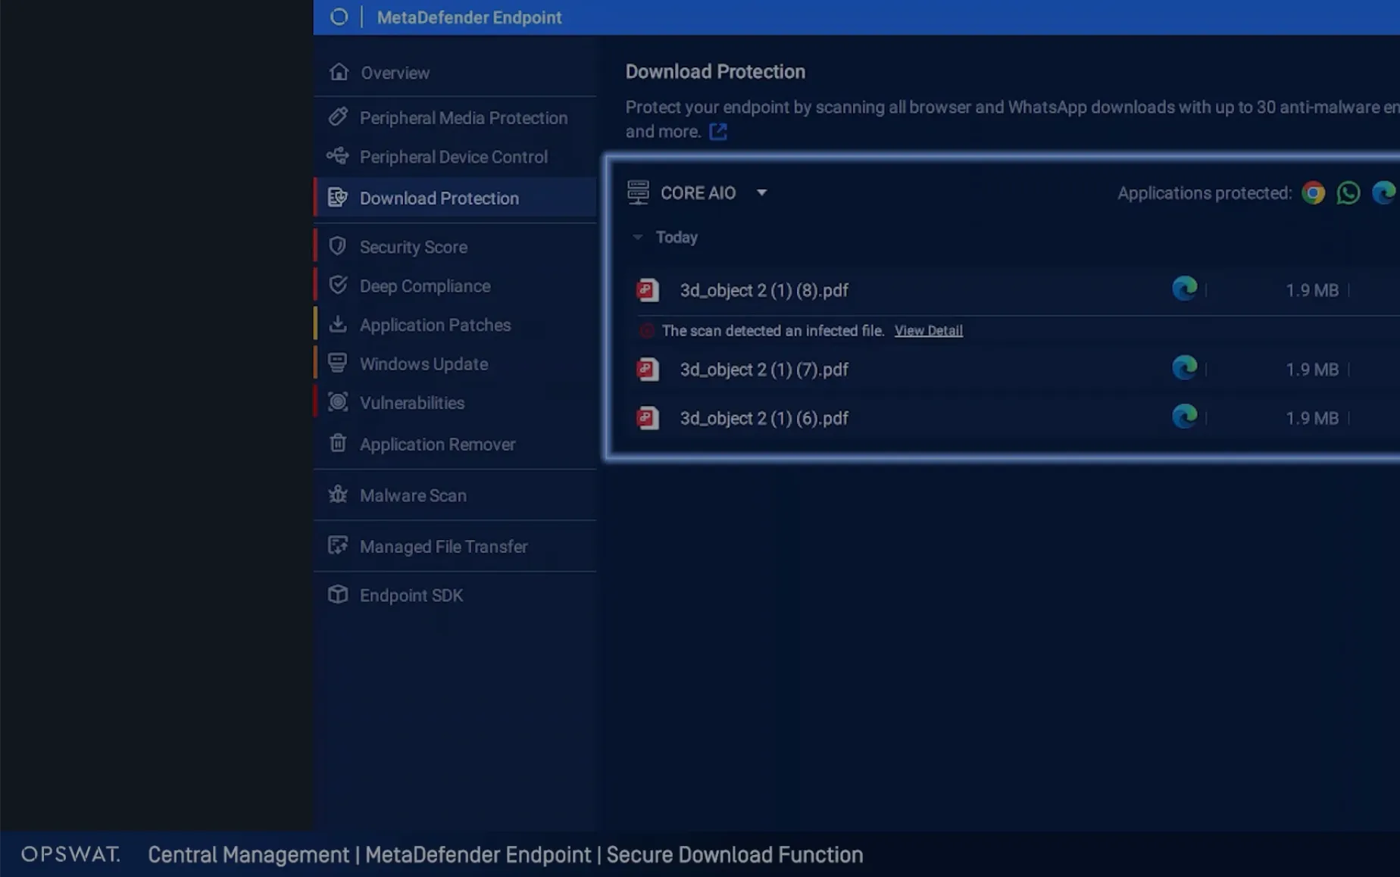Screen dimensions: 1400x877
Task: Click the Download Protection sidebar icon
Action: [x=338, y=198]
